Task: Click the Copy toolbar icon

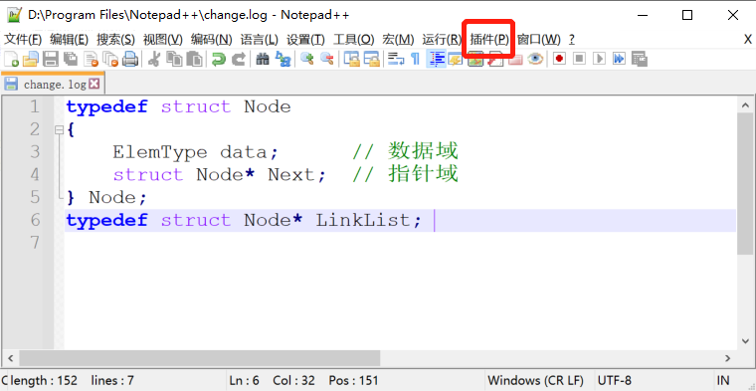Action: tap(174, 59)
